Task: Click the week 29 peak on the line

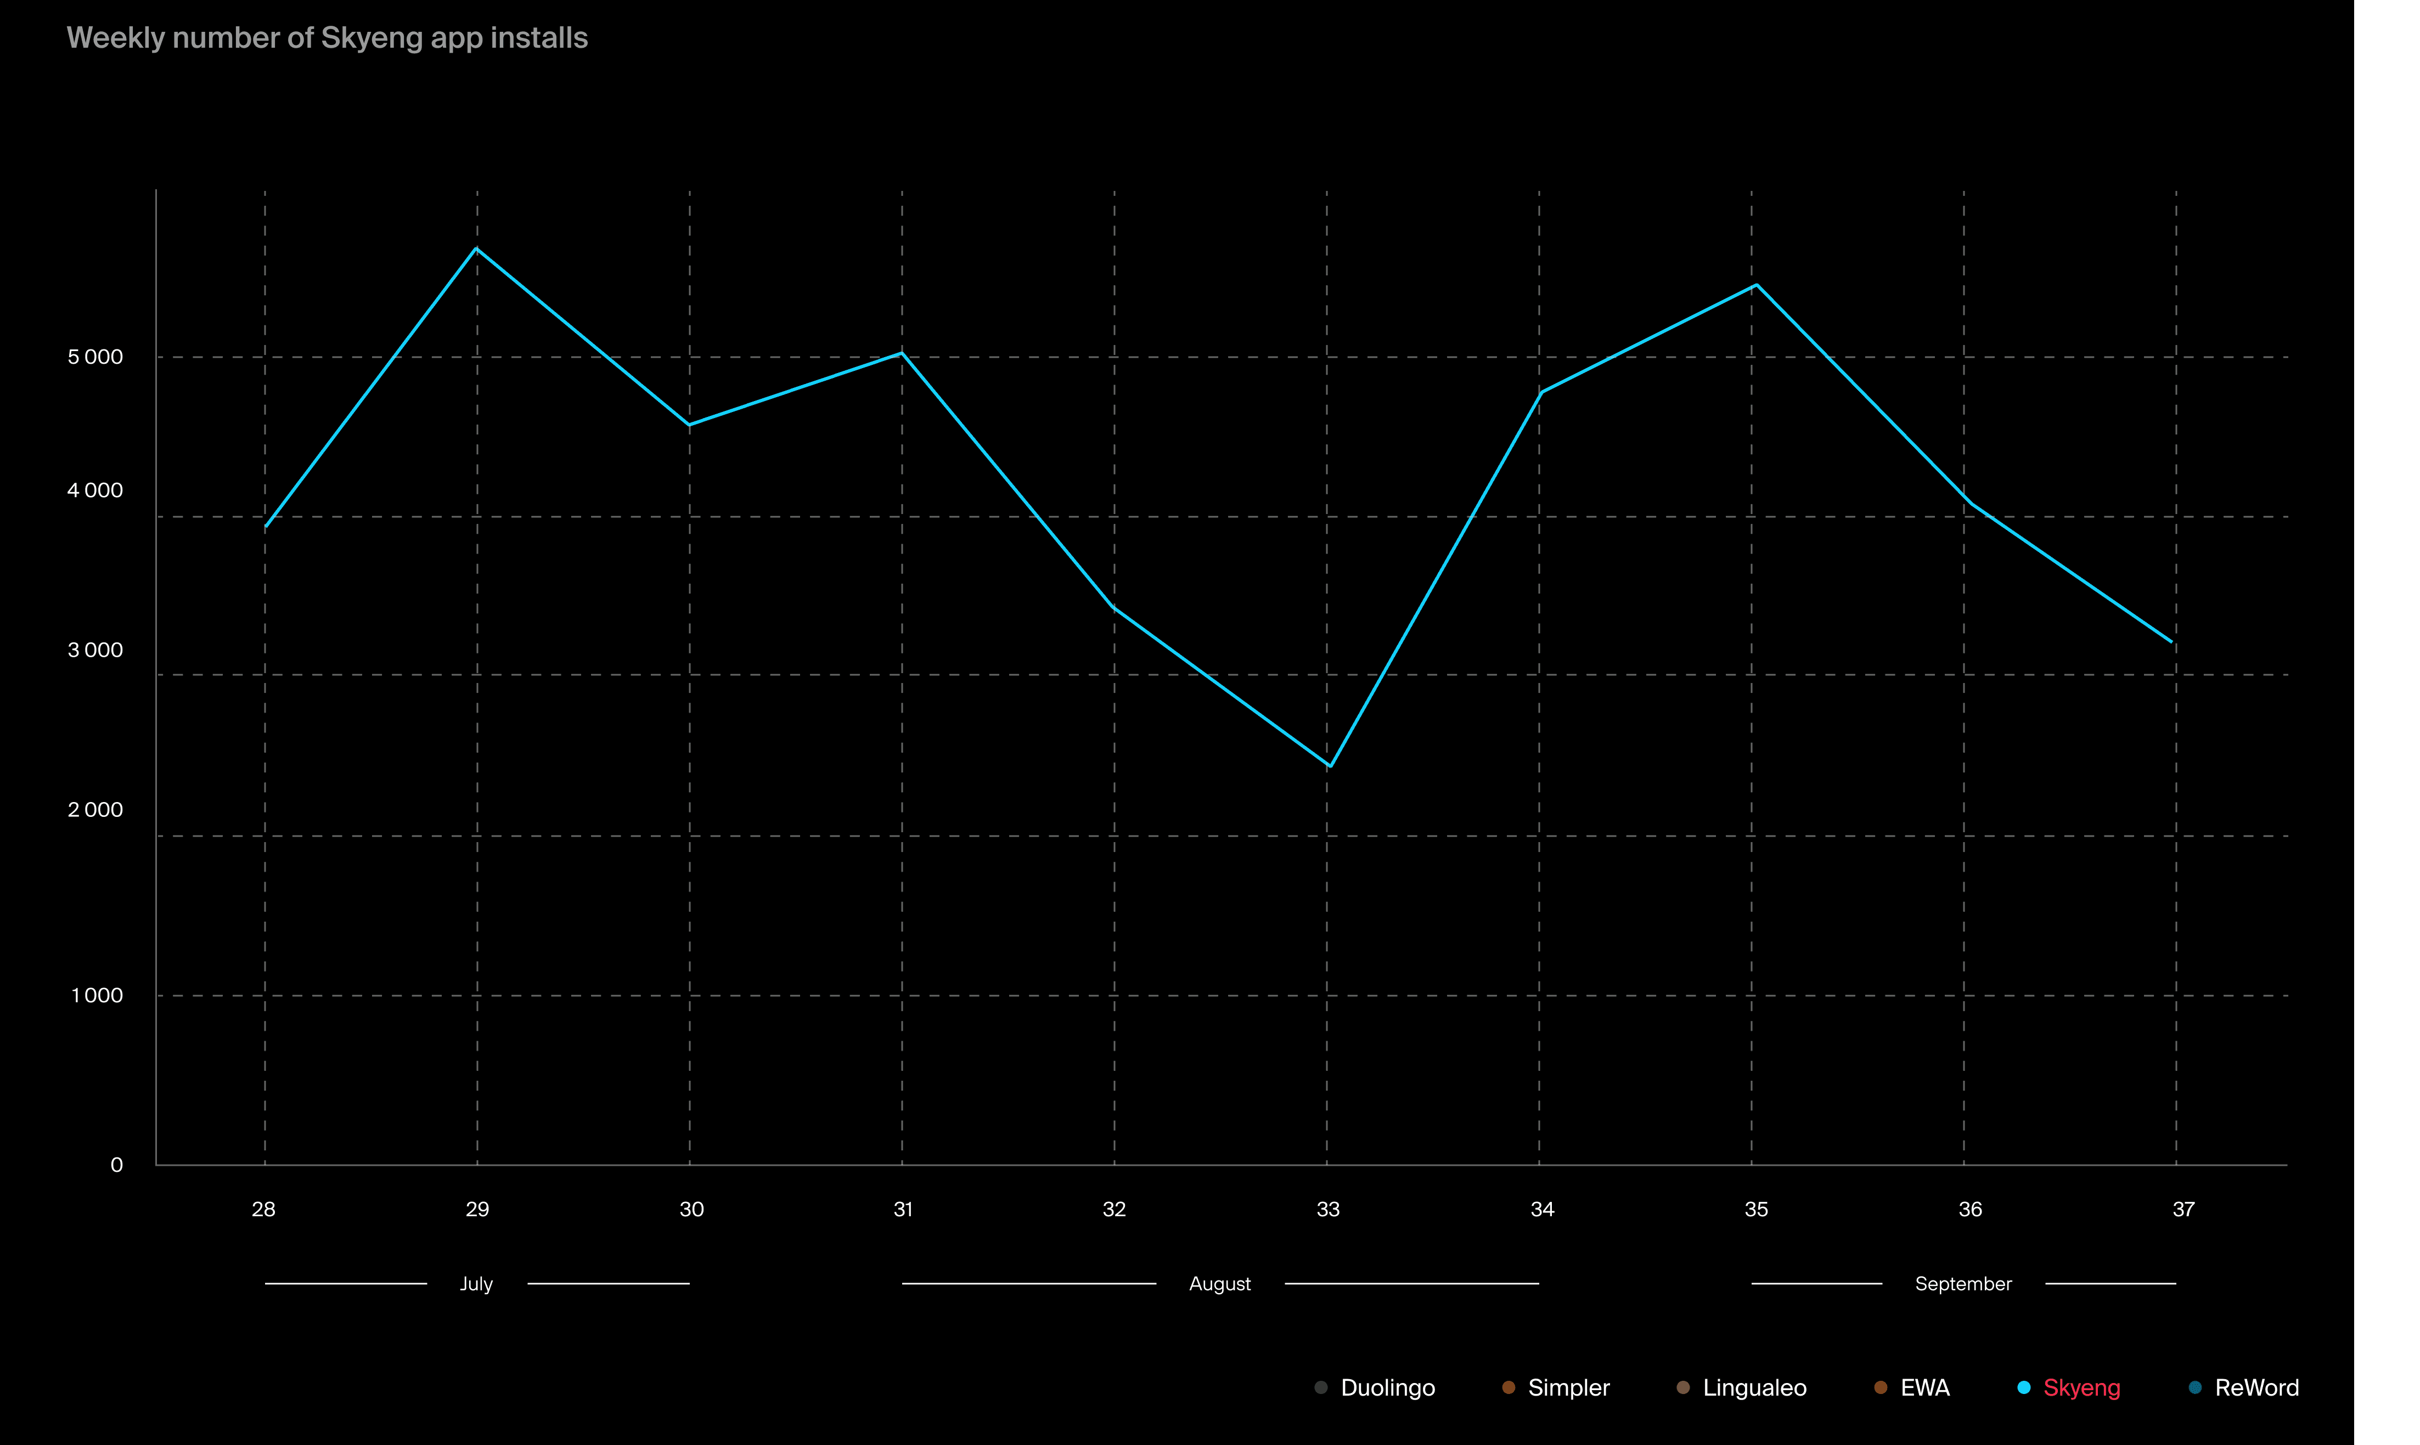Action: coord(476,249)
